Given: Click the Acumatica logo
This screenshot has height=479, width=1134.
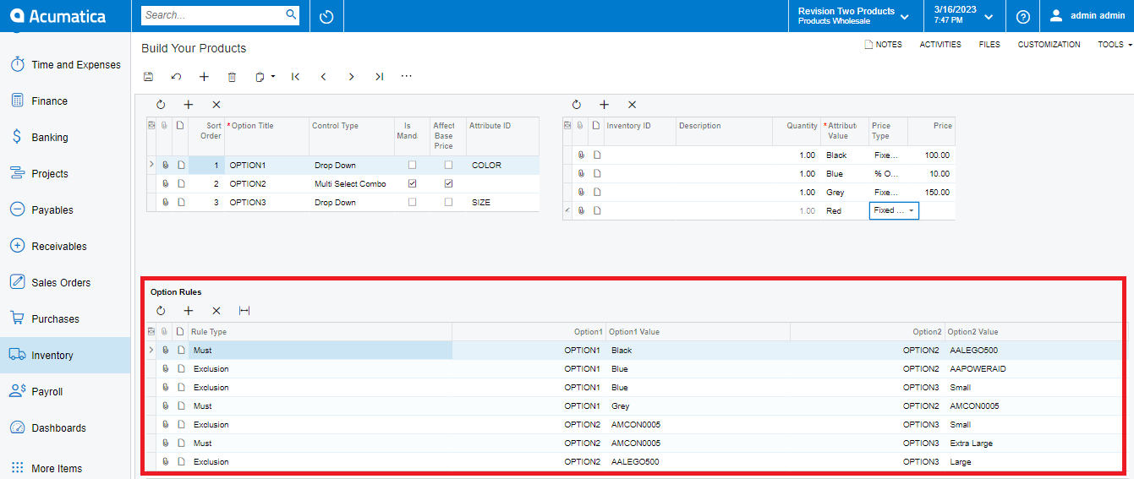Looking at the screenshot, I should click(58, 16).
